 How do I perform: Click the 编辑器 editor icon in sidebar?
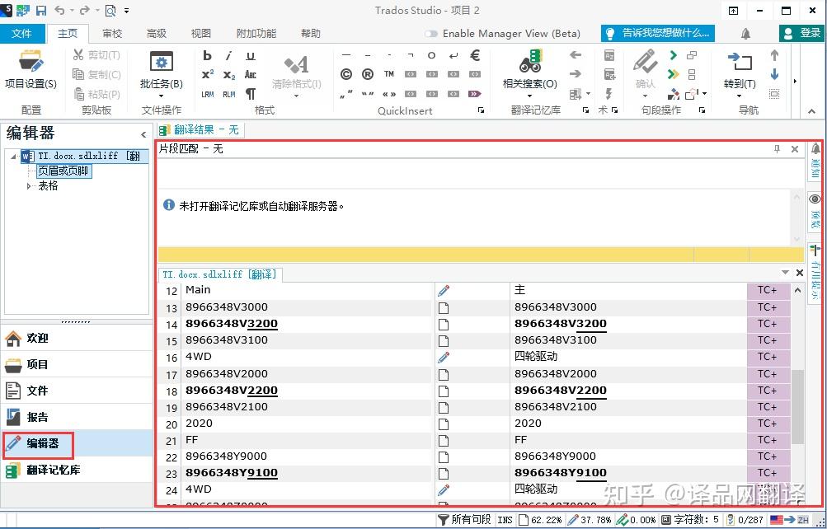39,444
